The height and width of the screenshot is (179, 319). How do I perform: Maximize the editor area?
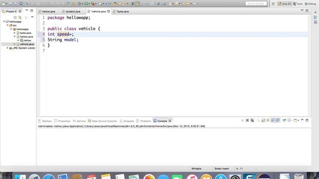[x=307, y=10]
